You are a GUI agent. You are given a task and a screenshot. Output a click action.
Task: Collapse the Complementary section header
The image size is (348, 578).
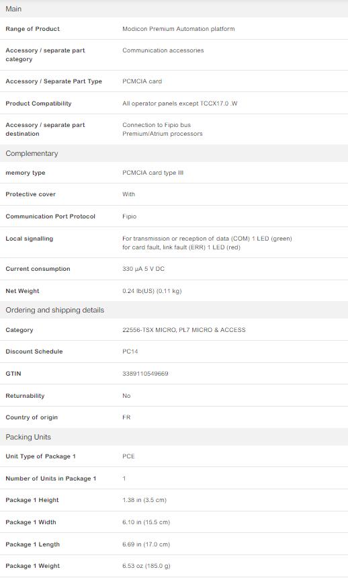[174, 153]
